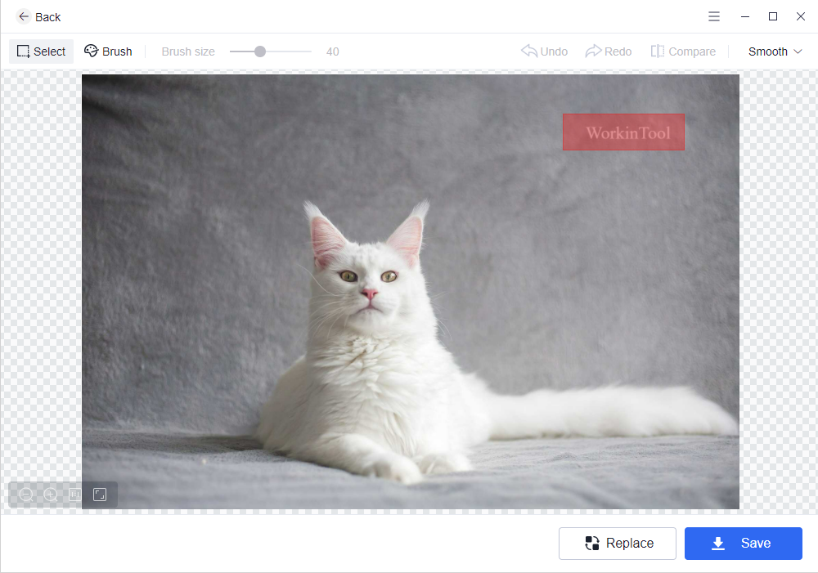Redo the previous action
818x573 pixels.
tap(609, 51)
